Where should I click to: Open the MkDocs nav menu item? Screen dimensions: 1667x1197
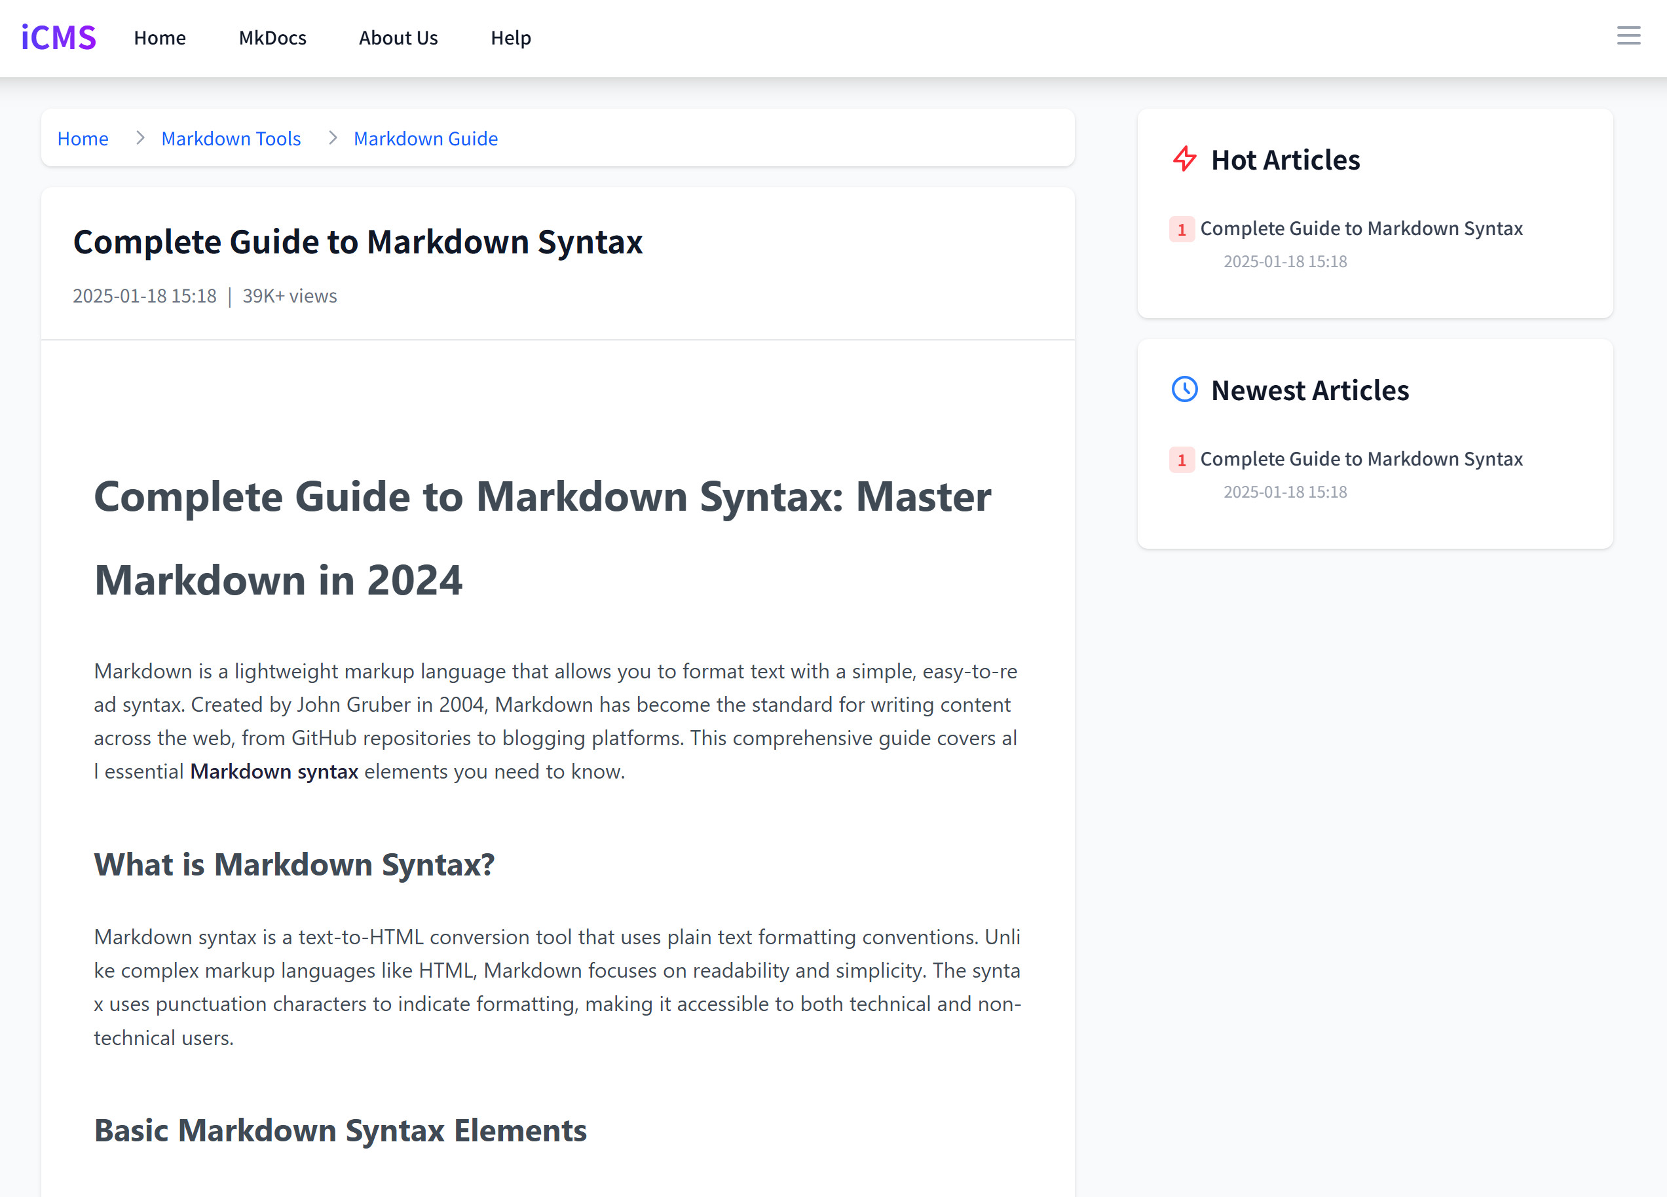tap(272, 37)
